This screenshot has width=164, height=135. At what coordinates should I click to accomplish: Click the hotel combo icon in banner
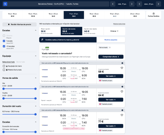click(x=42, y=40)
